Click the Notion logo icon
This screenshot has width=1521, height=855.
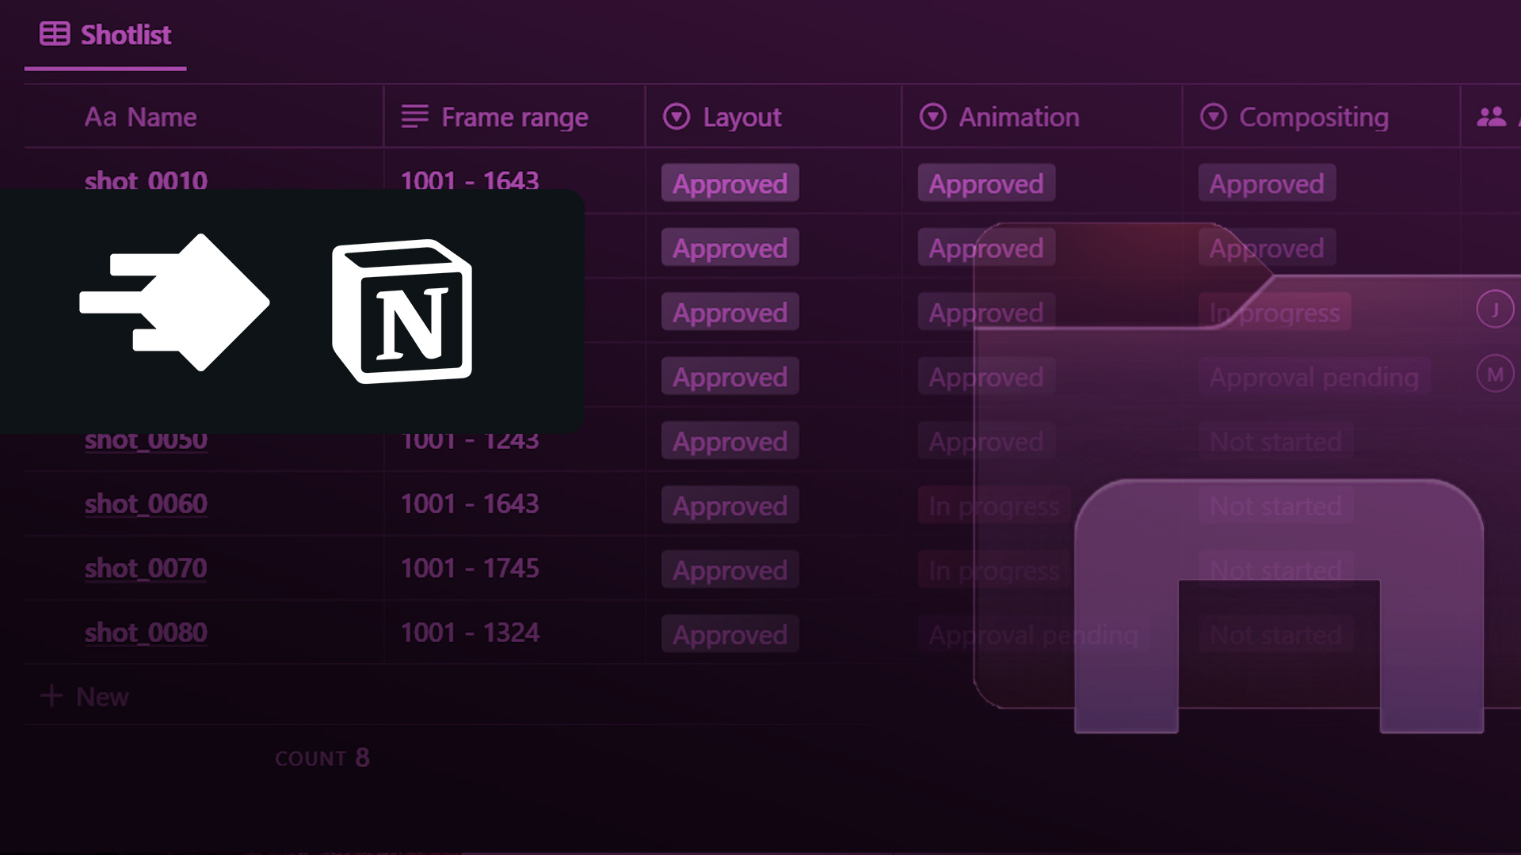(x=402, y=311)
